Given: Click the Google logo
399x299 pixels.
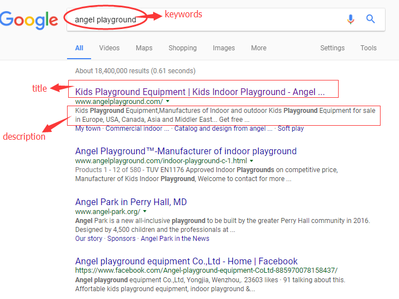Looking at the screenshot, I should pos(28,20).
